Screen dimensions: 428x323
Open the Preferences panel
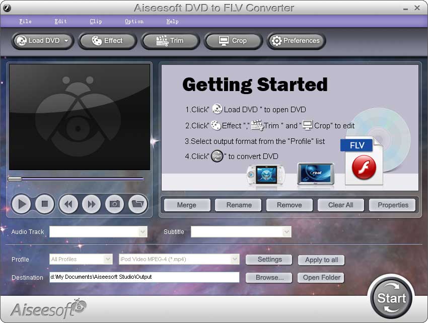coord(296,41)
